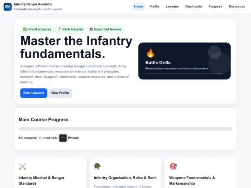This screenshot has width=251, height=188.
Task: Click the Private rank chevron insignia
Action: coord(63,138)
